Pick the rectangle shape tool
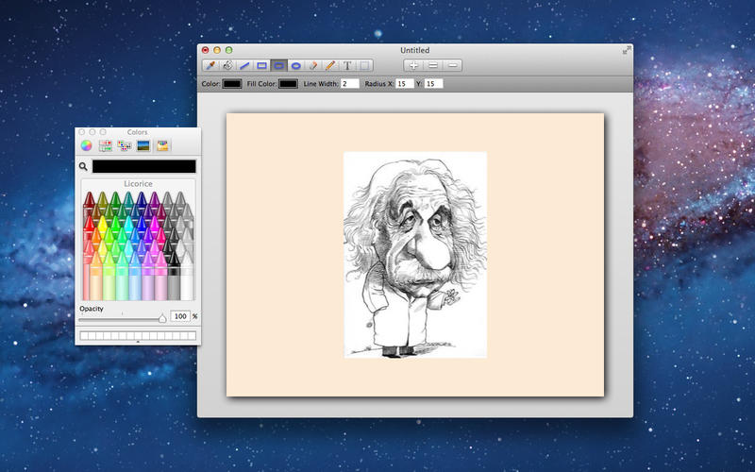This screenshot has width=755, height=472. [x=262, y=65]
